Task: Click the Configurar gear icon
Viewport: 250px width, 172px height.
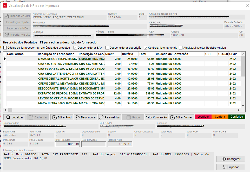Action: [x=223, y=159]
